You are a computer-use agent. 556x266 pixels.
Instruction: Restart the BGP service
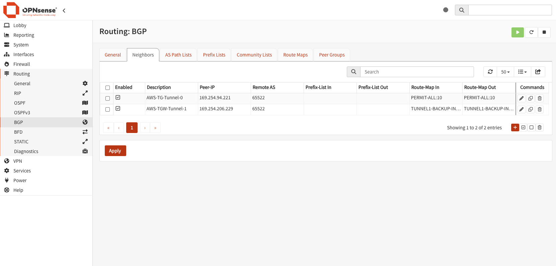(x=531, y=32)
